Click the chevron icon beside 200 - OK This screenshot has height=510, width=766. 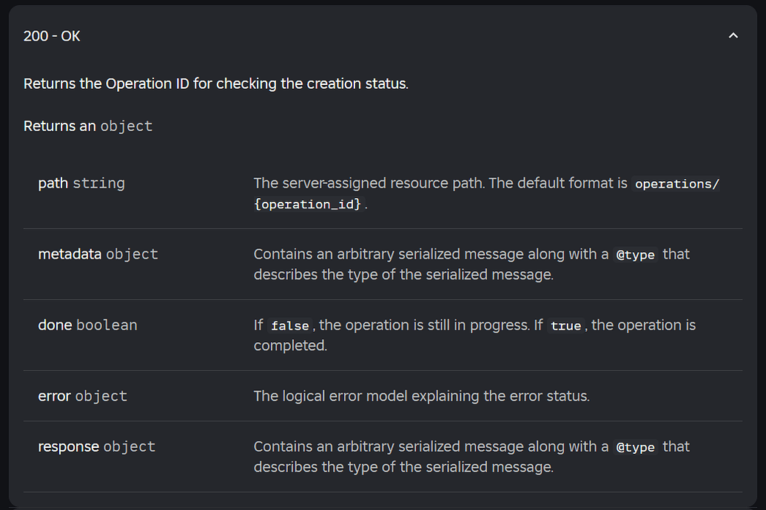tap(733, 35)
